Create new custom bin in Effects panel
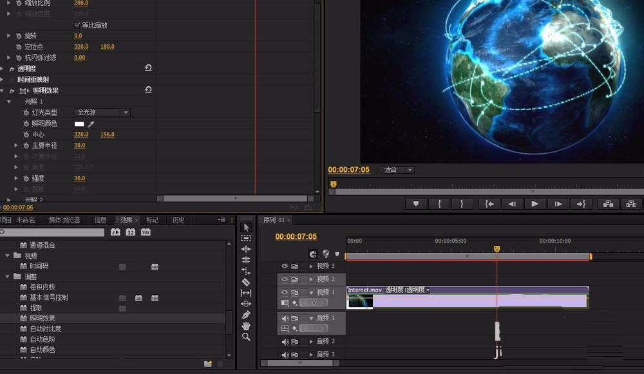The width and height of the screenshot is (644, 374). (208, 364)
